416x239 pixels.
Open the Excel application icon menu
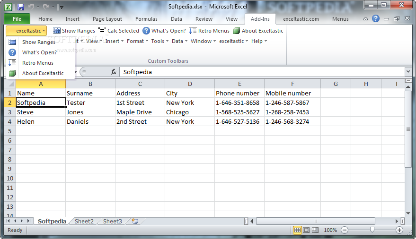coord(8,7)
